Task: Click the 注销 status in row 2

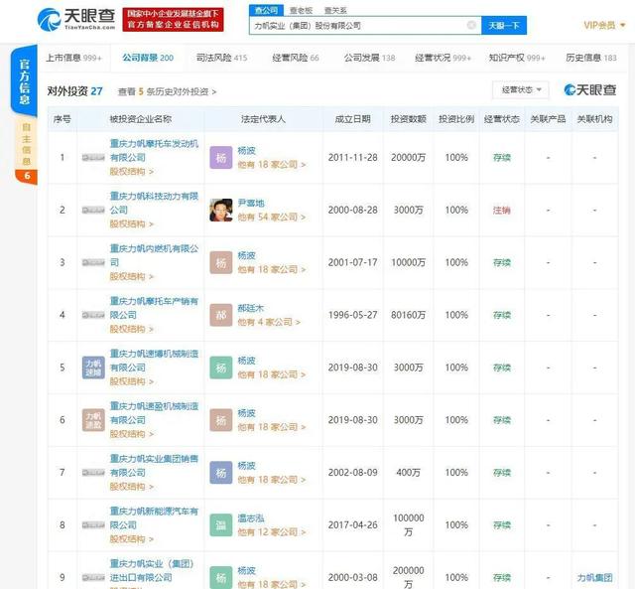Action: (x=502, y=210)
